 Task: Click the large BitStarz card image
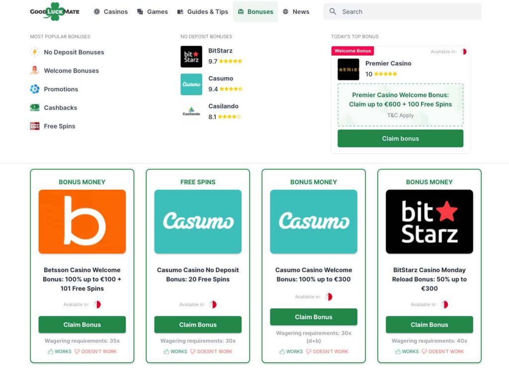[429, 222]
